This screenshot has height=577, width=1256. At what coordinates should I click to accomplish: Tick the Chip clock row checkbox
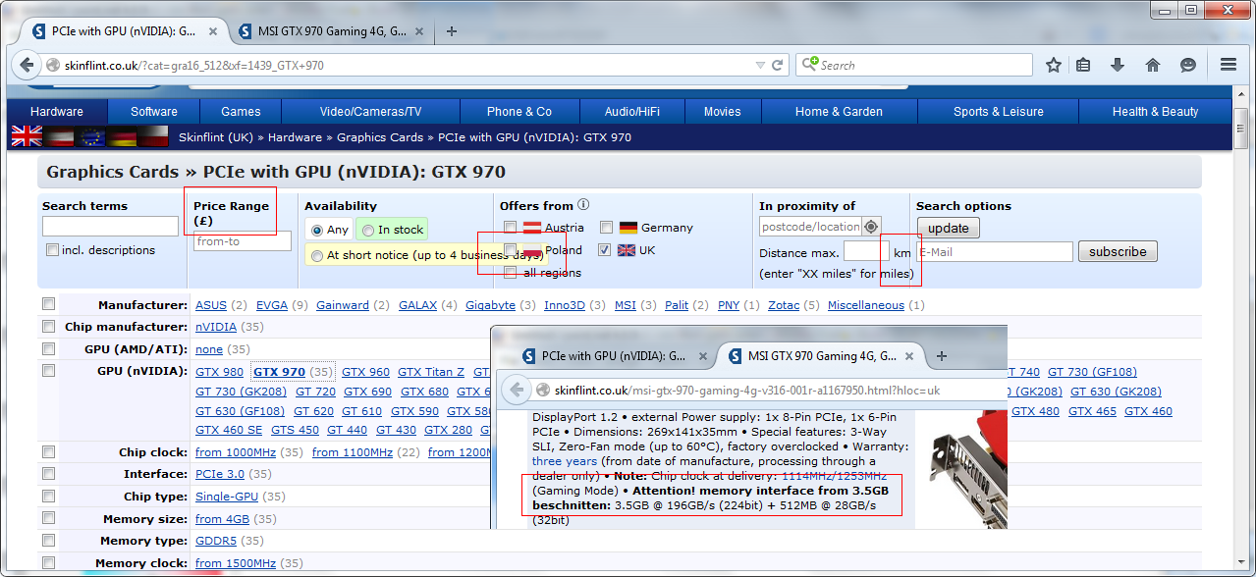48,451
